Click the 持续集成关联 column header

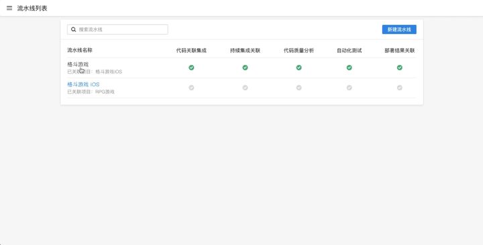click(246, 50)
